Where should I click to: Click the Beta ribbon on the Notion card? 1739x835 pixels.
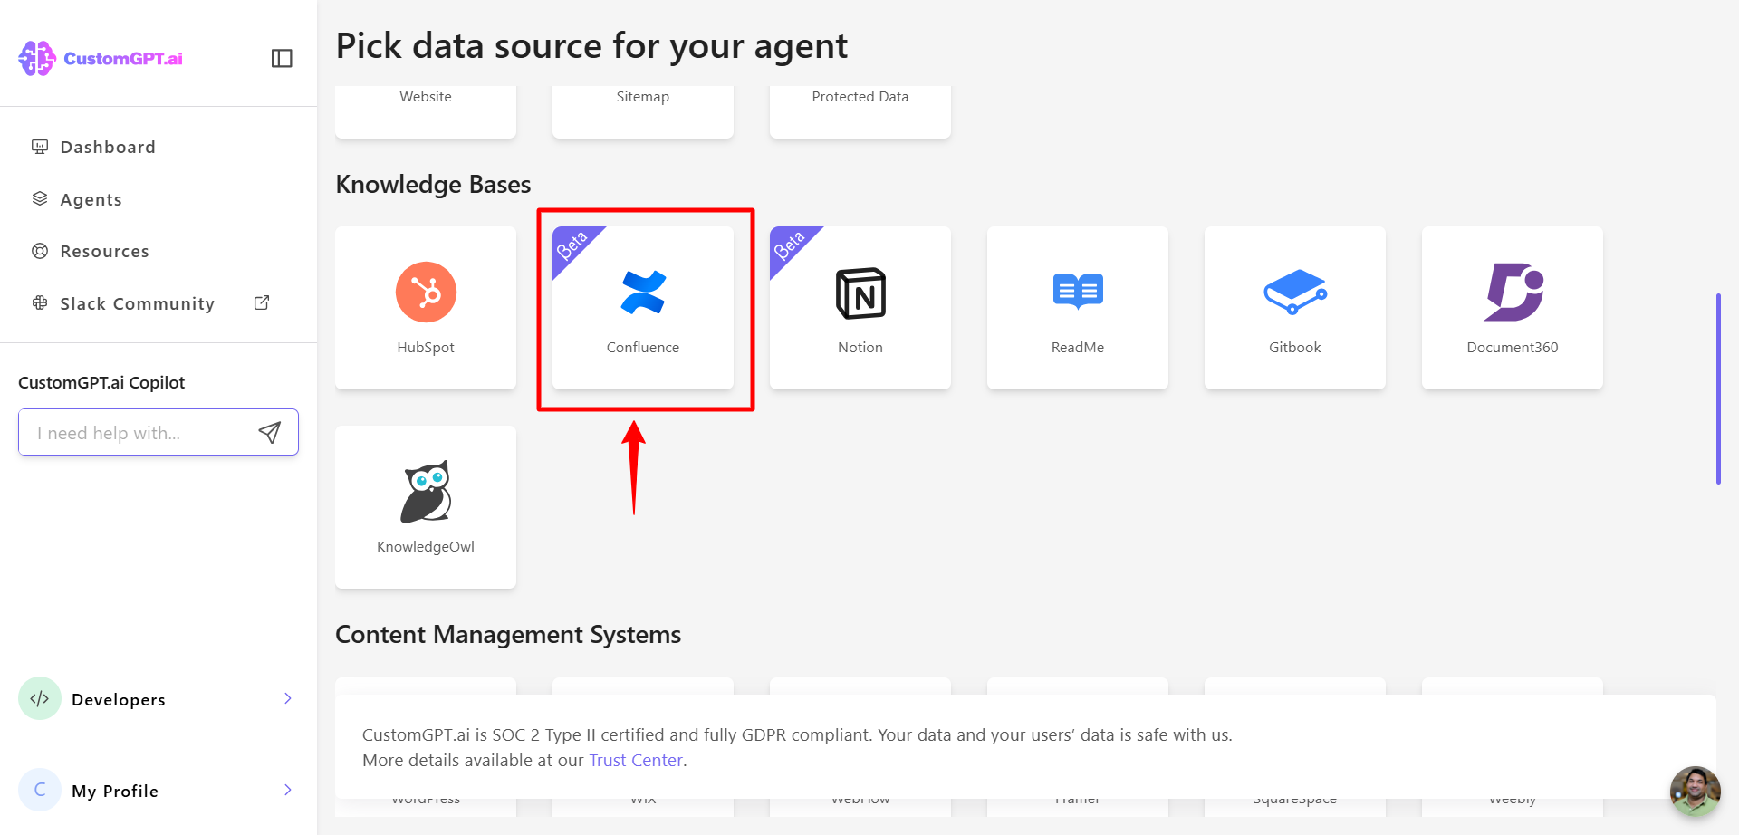click(790, 245)
